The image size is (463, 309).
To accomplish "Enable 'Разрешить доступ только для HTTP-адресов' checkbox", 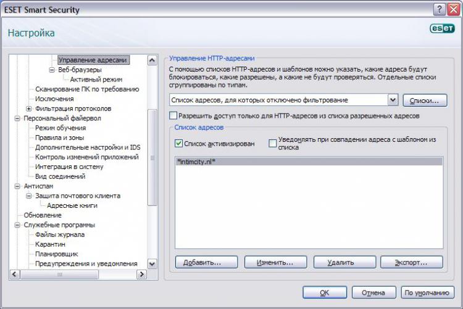I will (173, 115).
